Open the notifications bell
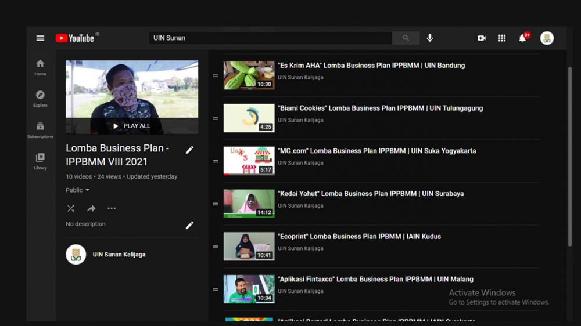The image size is (581, 326). click(523, 38)
